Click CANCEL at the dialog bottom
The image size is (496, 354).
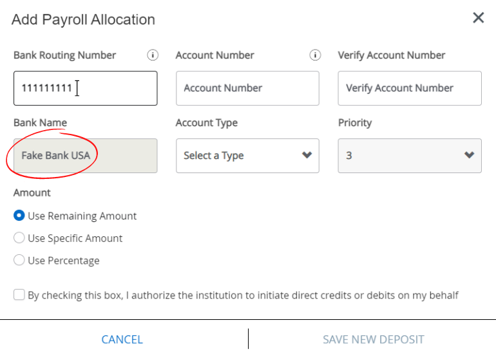(x=122, y=339)
